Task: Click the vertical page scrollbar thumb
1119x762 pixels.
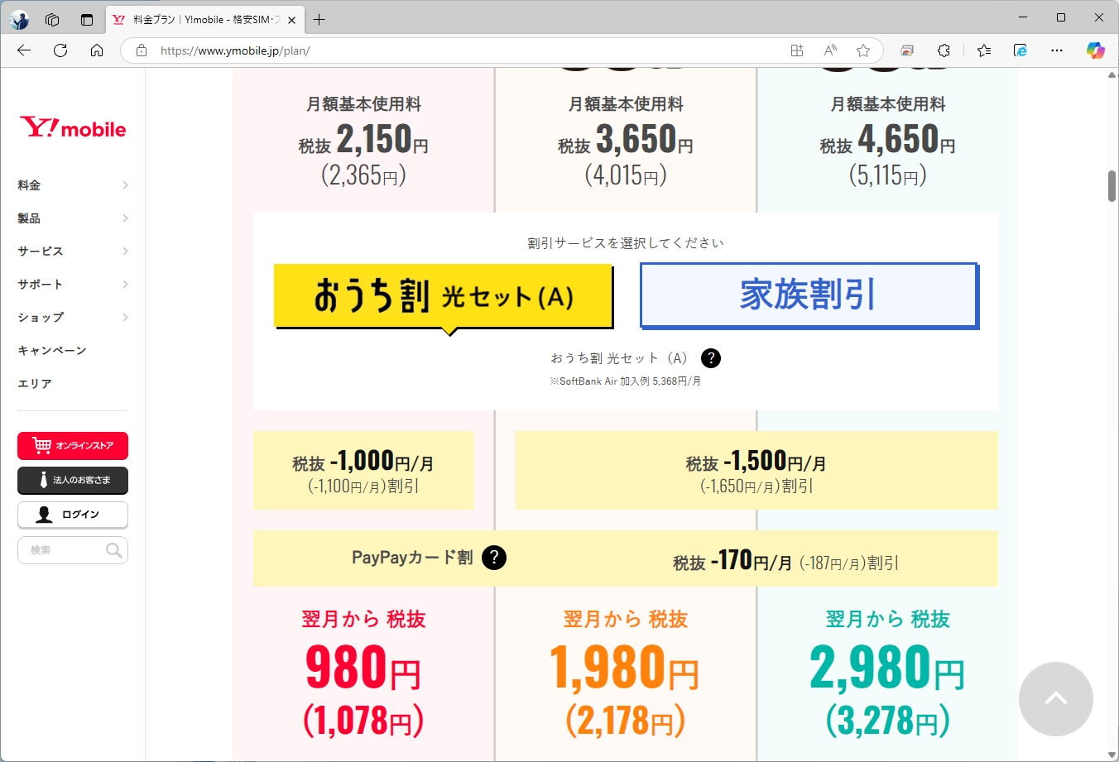Action: (x=1112, y=185)
